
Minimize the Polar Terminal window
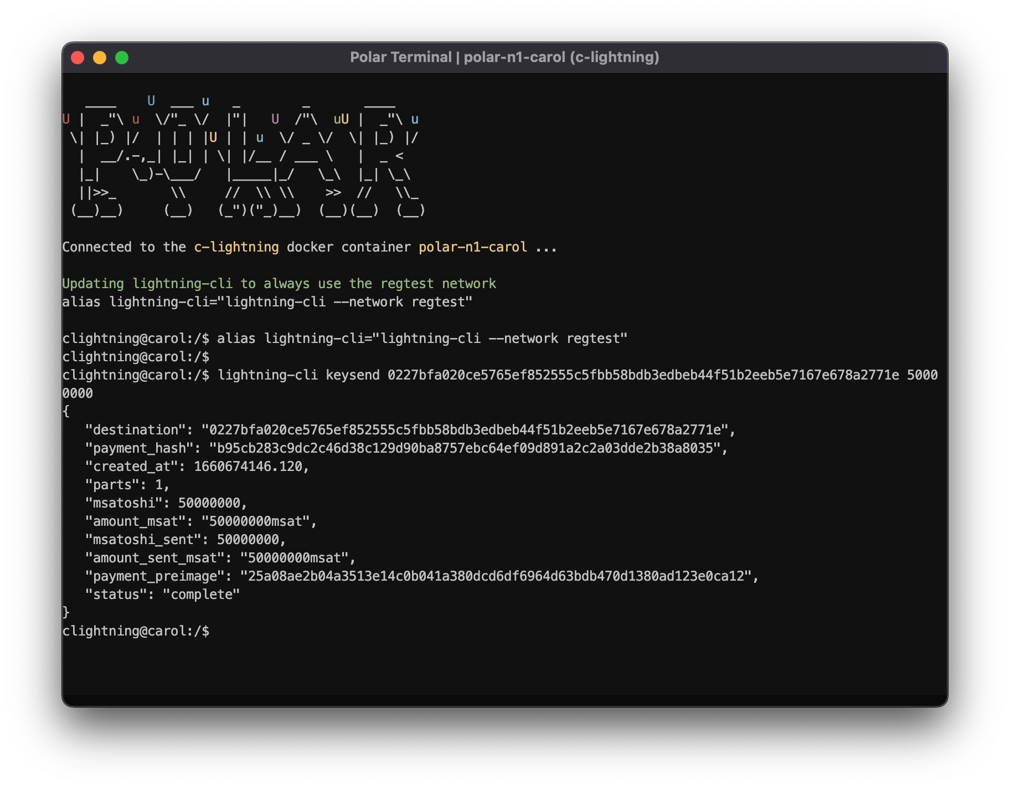(x=100, y=58)
